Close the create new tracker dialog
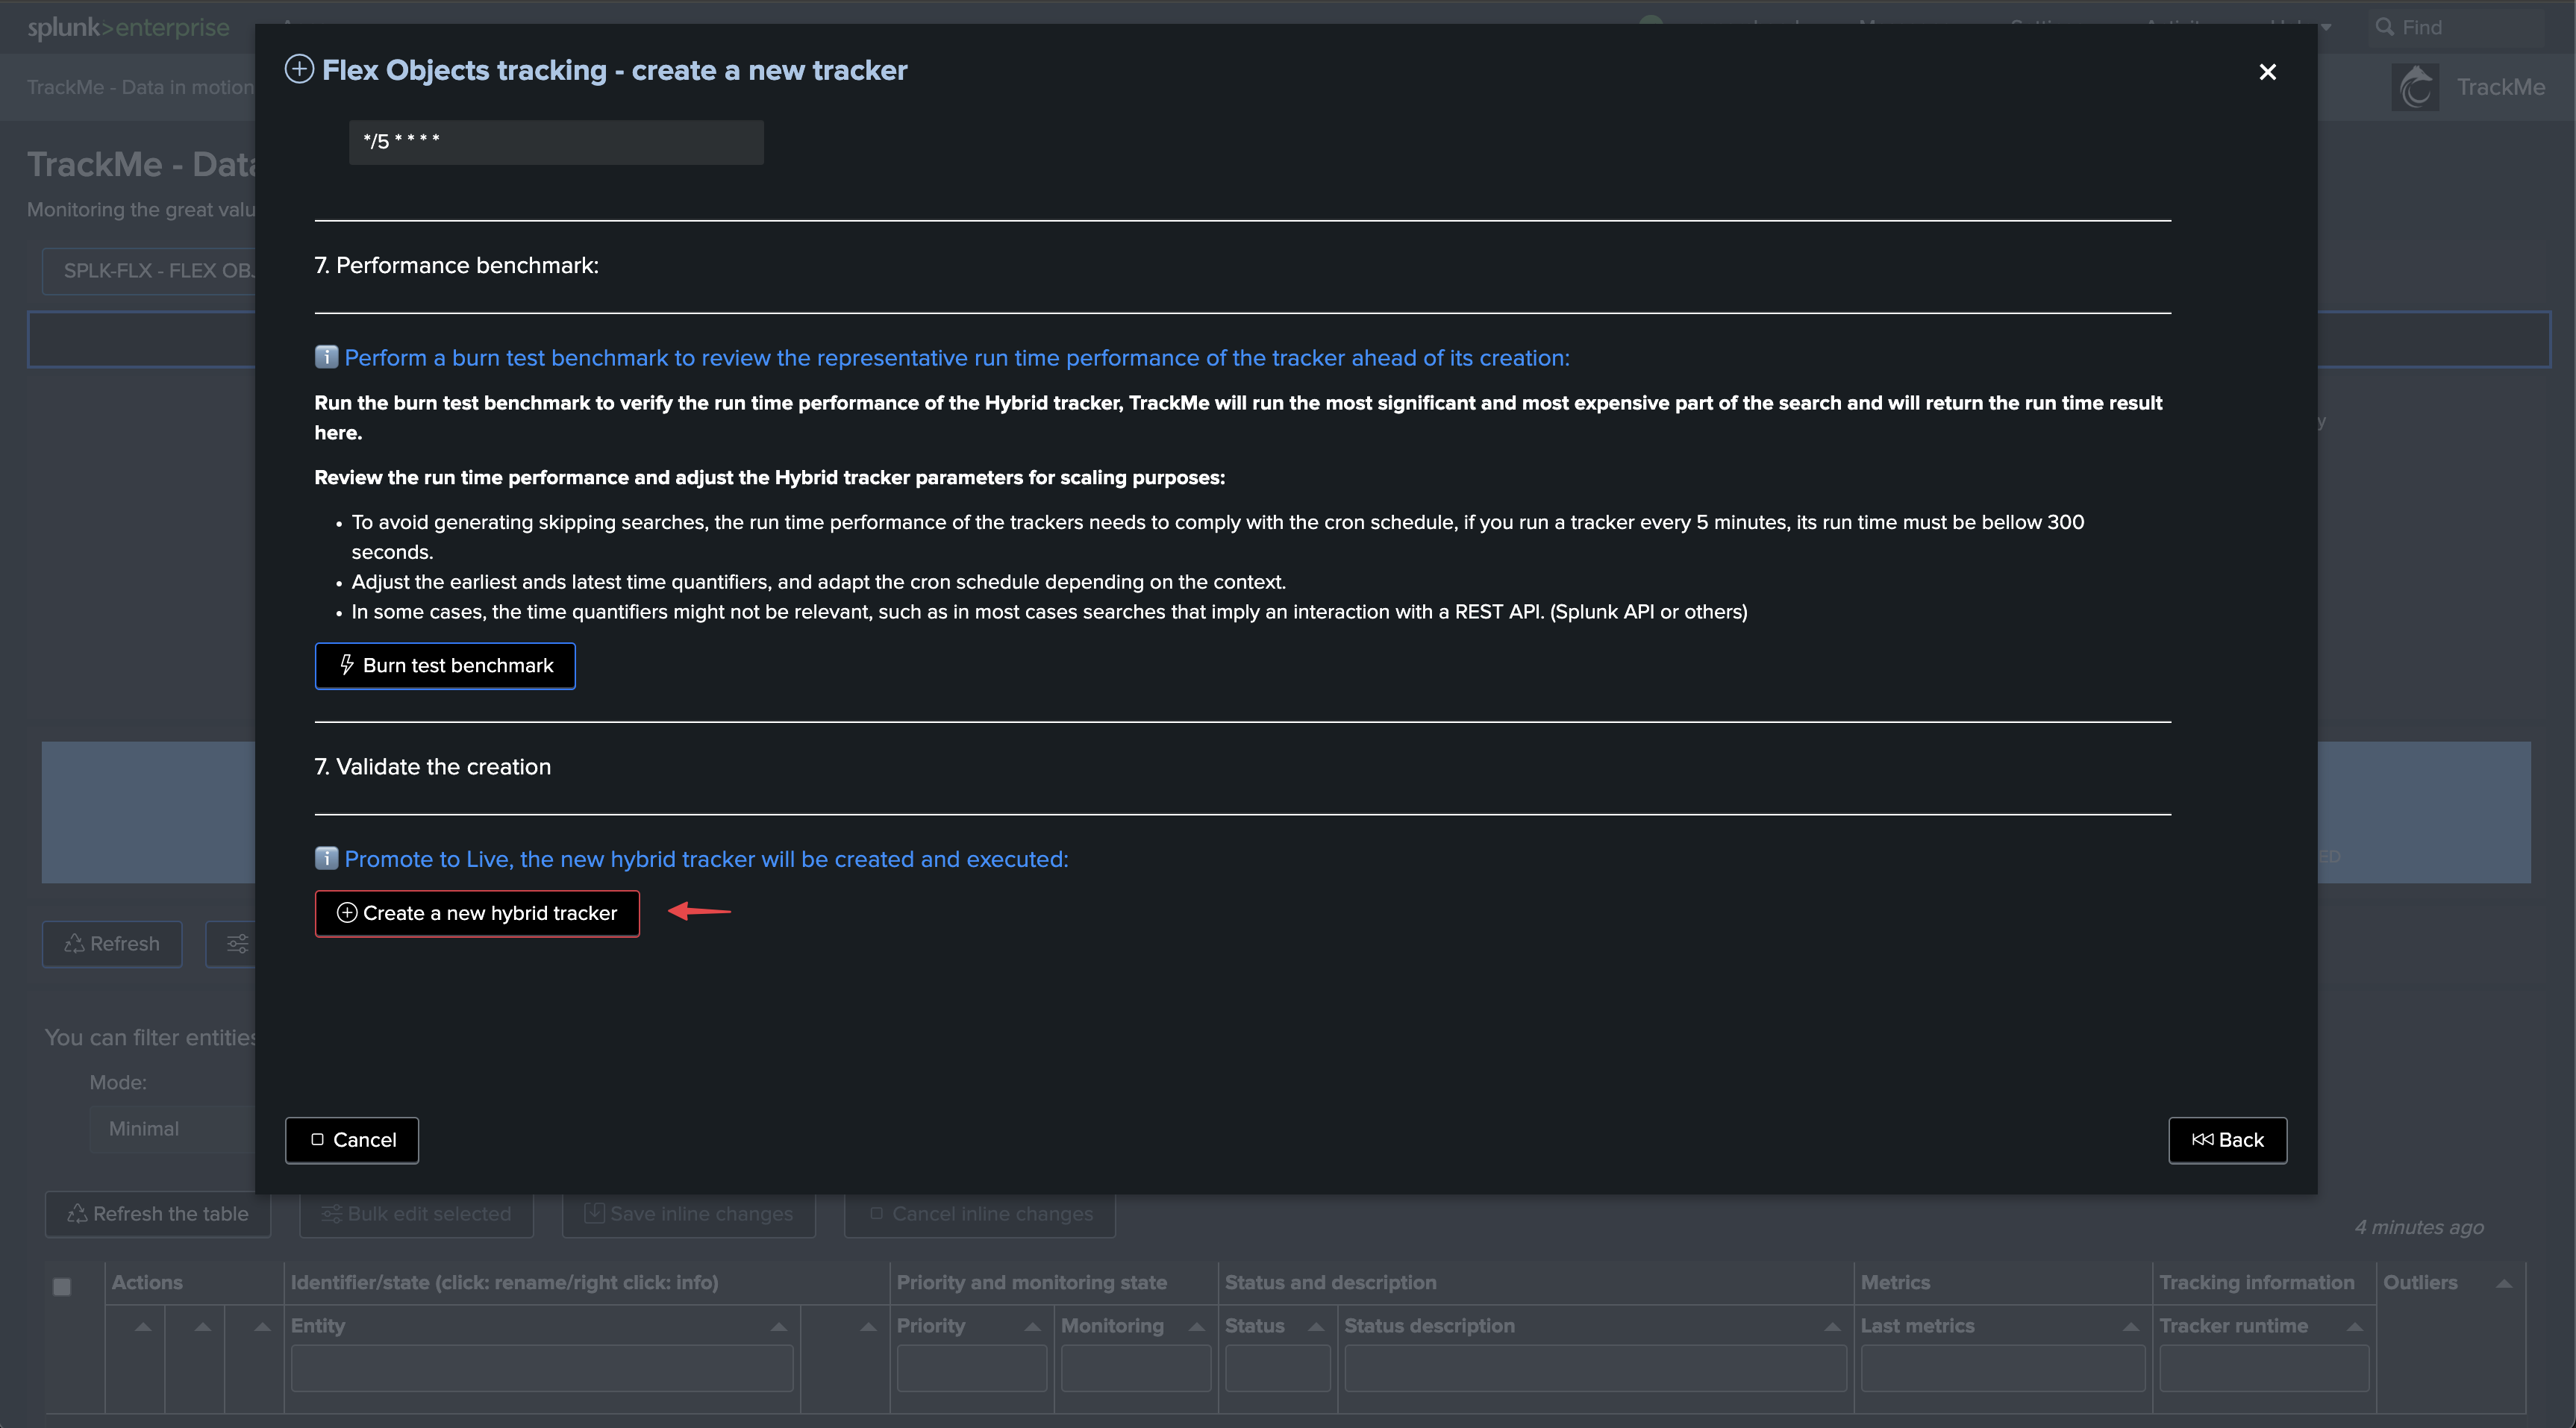This screenshot has height=1428, width=2576. pyautogui.click(x=2267, y=72)
